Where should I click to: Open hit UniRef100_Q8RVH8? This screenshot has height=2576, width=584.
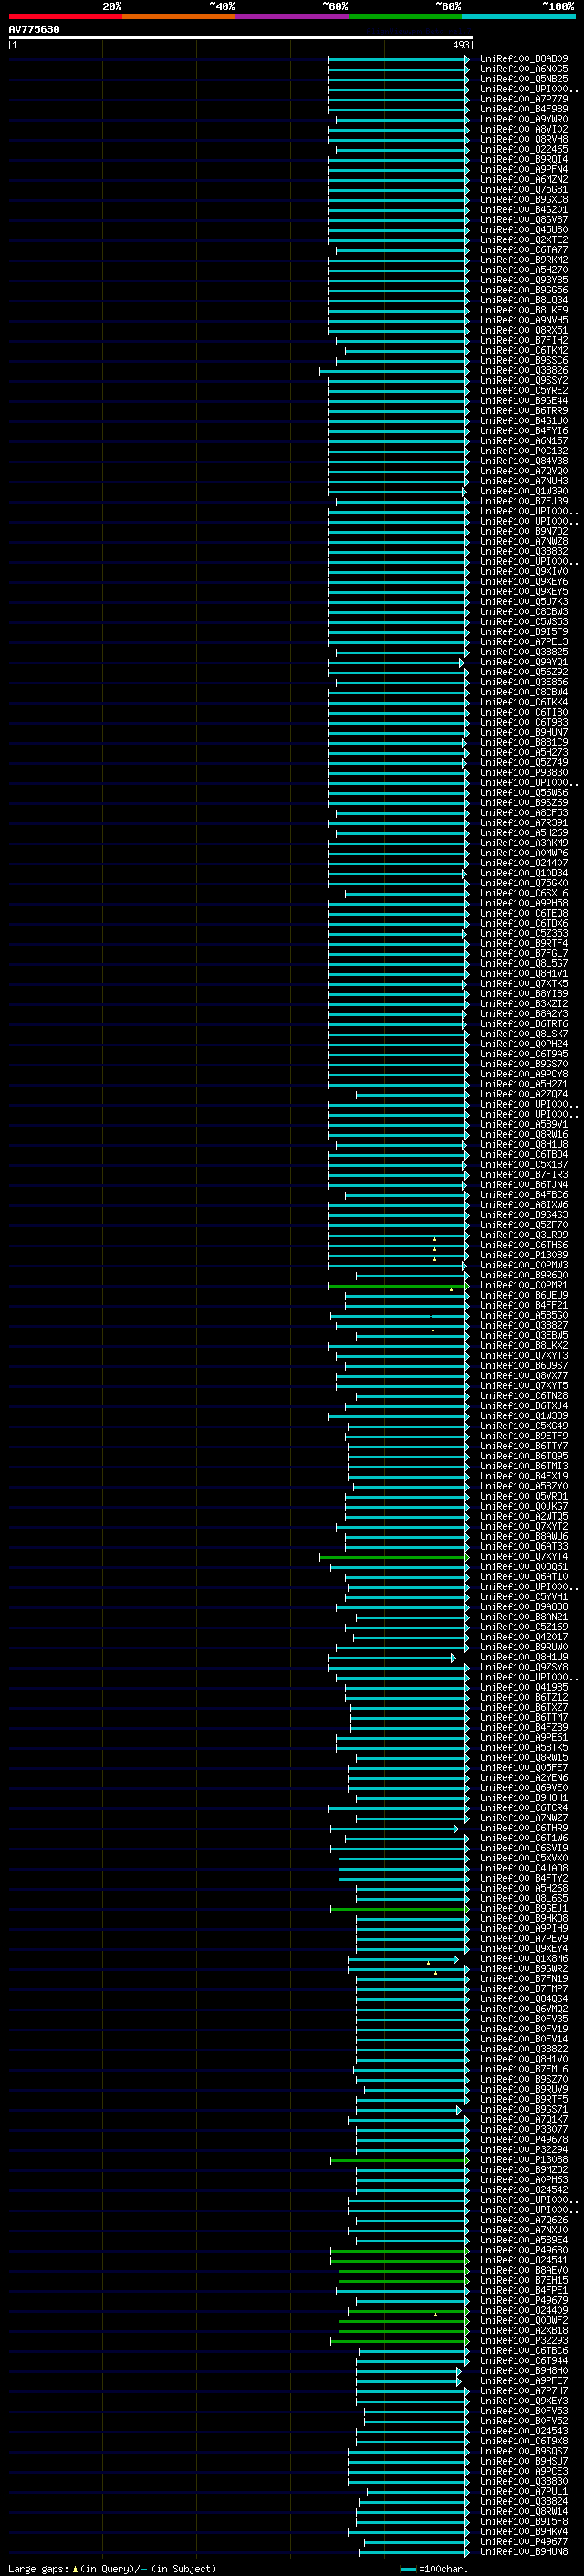click(523, 139)
